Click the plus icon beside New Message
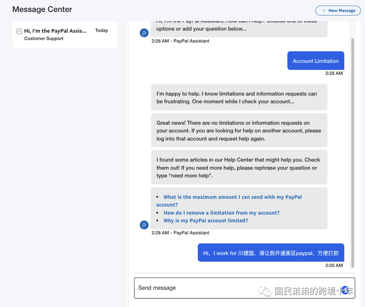This screenshot has height=307, width=365. click(323, 11)
